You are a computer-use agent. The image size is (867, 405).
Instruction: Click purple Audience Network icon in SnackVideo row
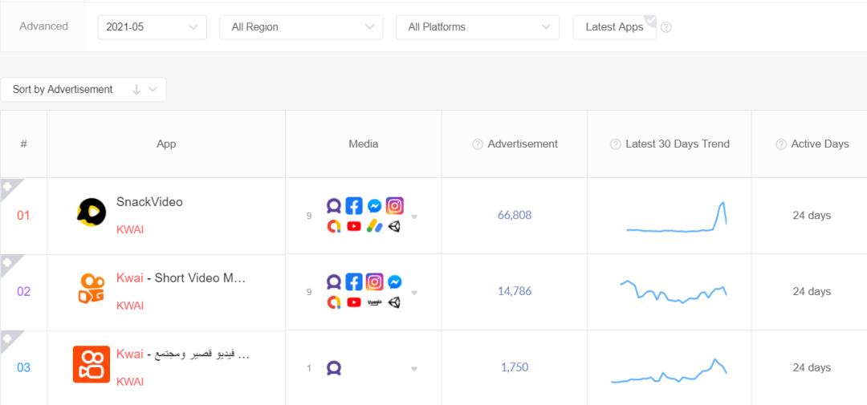pos(333,206)
